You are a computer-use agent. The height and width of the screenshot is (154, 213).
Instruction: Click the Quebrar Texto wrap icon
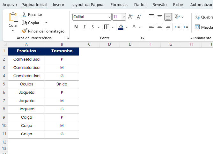click(x=197, y=17)
